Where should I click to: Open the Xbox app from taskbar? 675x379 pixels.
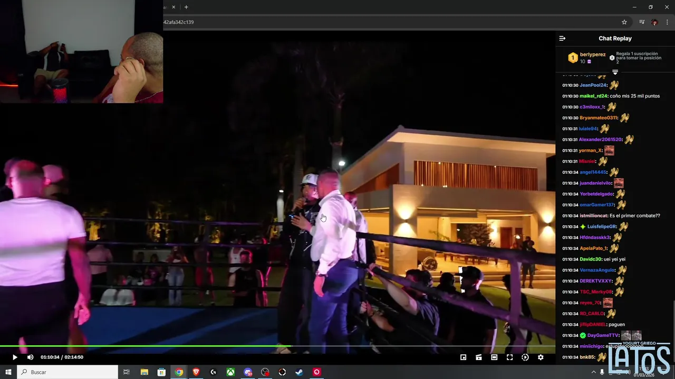tap(230, 372)
